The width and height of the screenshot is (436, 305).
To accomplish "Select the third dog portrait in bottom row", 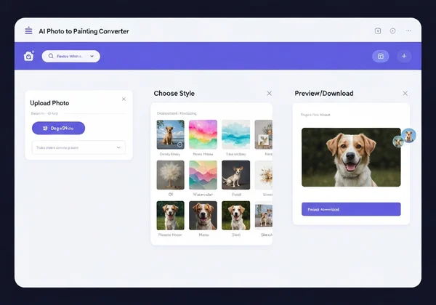I will click(x=235, y=216).
